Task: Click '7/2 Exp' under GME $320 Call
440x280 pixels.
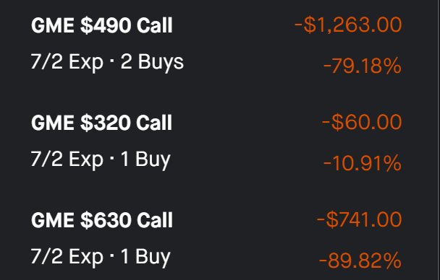Action: pyautogui.click(x=67, y=159)
